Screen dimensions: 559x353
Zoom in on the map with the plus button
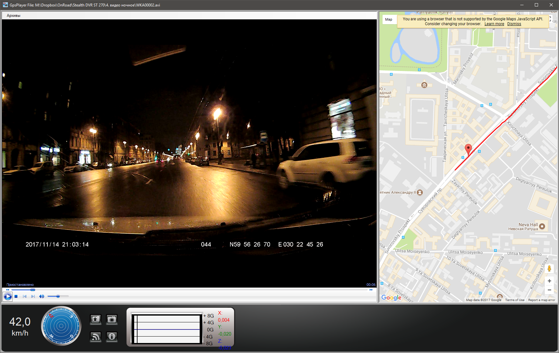549,281
